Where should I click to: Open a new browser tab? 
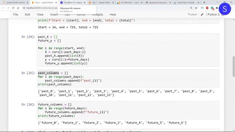pyautogui.click(x=204, y=3)
